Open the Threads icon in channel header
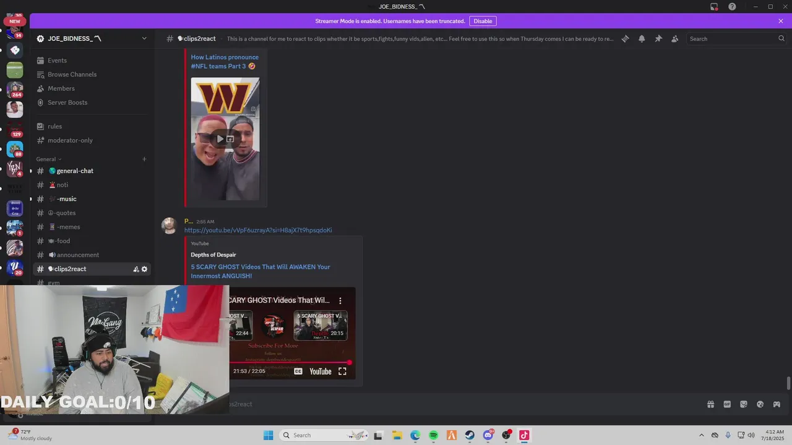The height and width of the screenshot is (445, 792). click(x=626, y=38)
